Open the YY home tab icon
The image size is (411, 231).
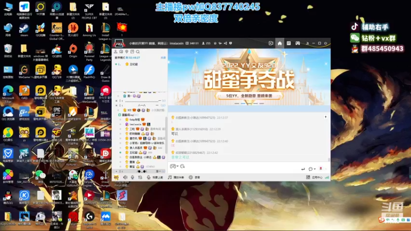279,43
